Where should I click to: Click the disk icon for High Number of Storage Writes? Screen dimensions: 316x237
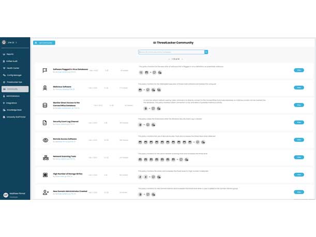(45, 175)
